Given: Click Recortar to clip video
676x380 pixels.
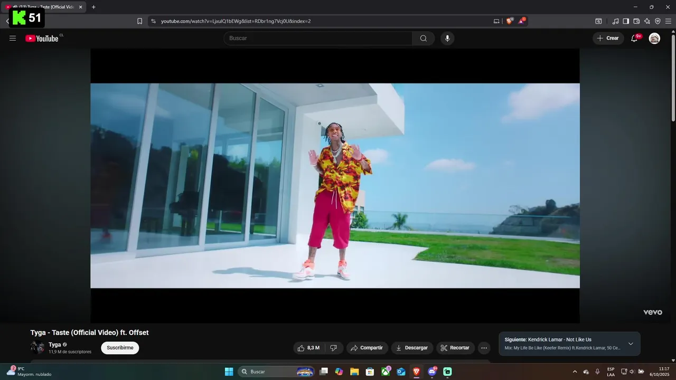Looking at the screenshot, I should click(455, 348).
